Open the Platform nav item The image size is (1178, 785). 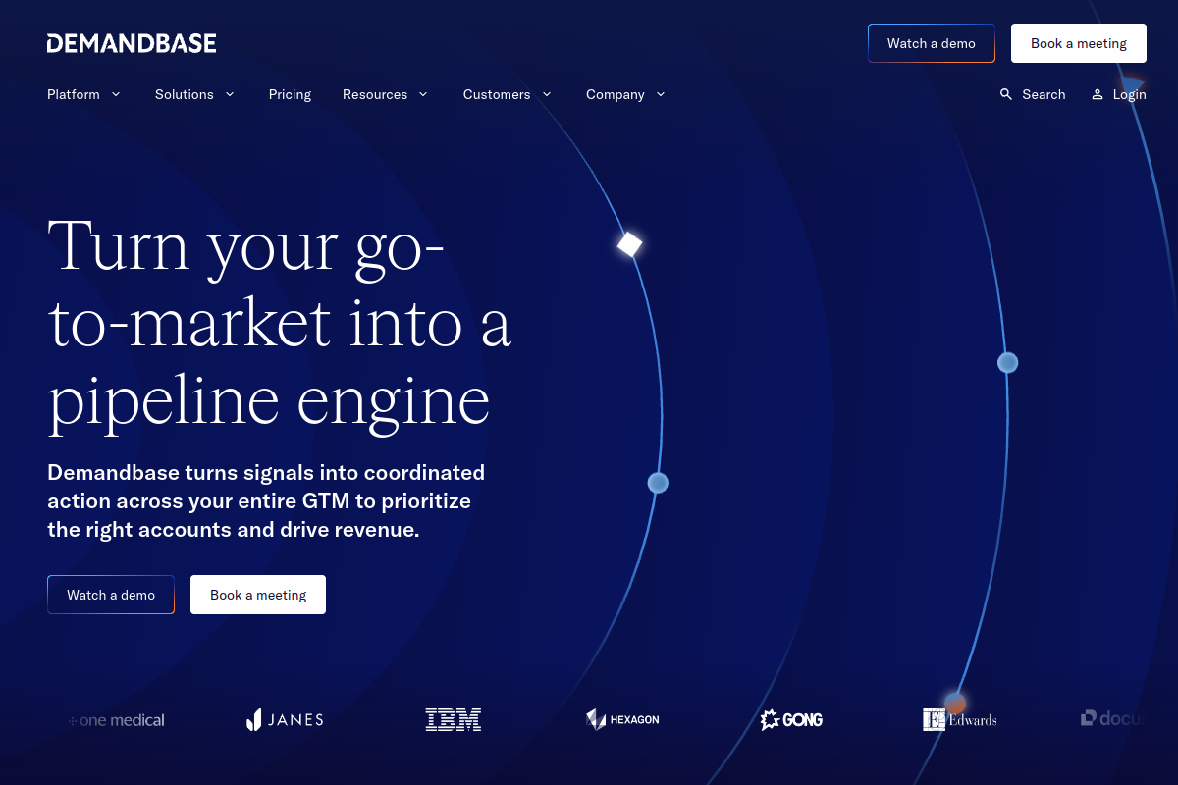[74, 94]
